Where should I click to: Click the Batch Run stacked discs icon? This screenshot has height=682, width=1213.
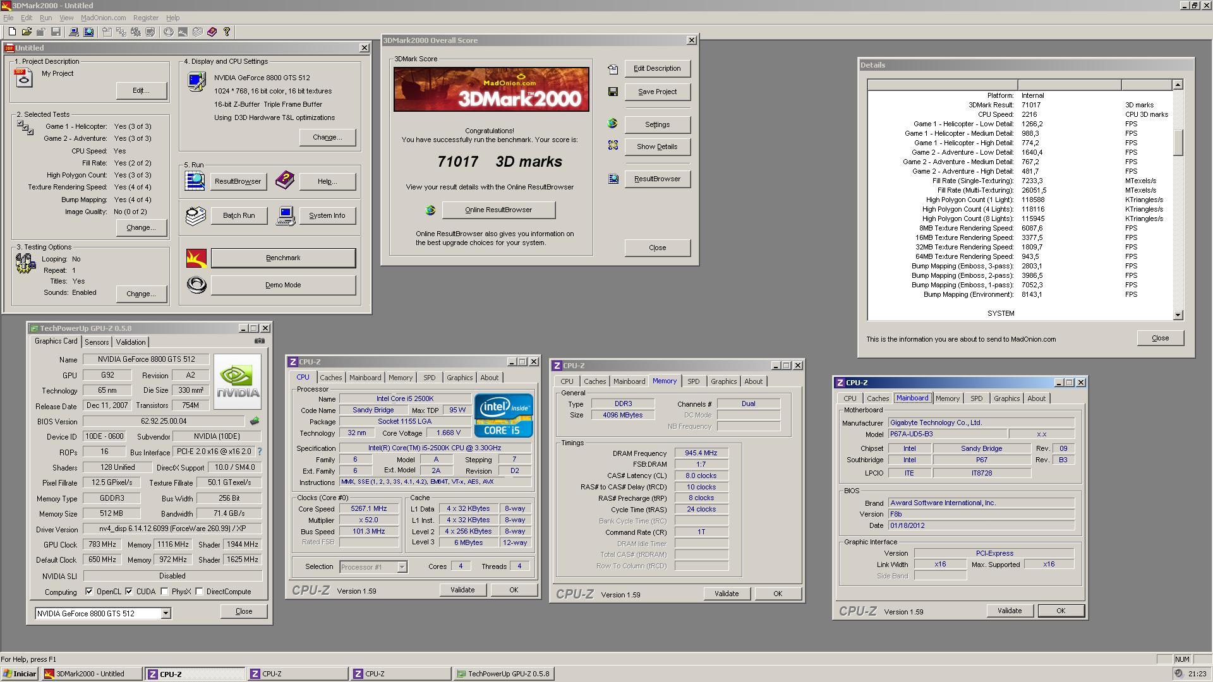196,215
